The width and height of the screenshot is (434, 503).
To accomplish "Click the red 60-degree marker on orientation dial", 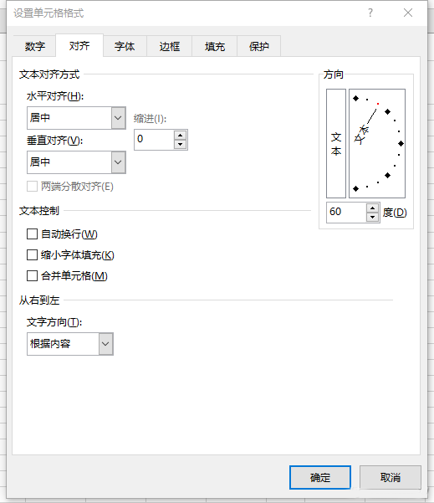I will point(378,104).
